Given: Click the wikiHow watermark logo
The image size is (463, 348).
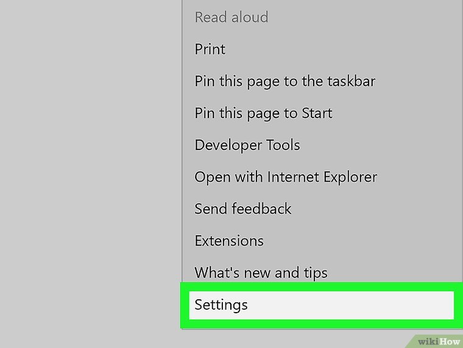Looking at the screenshot, I should coord(437,340).
